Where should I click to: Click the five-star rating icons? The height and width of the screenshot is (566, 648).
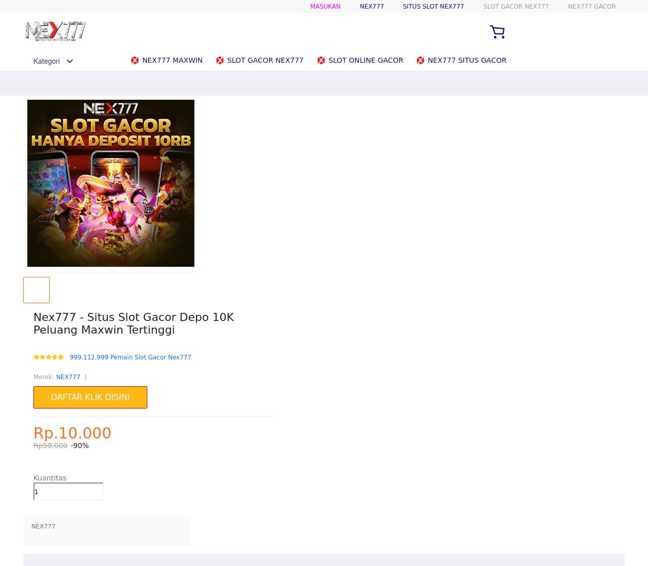(x=49, y=357)
